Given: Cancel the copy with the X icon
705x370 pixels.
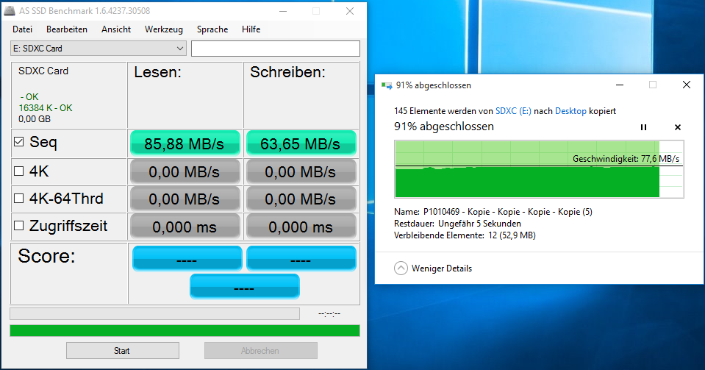Looking at the screenshot, I should pos(678,127).
